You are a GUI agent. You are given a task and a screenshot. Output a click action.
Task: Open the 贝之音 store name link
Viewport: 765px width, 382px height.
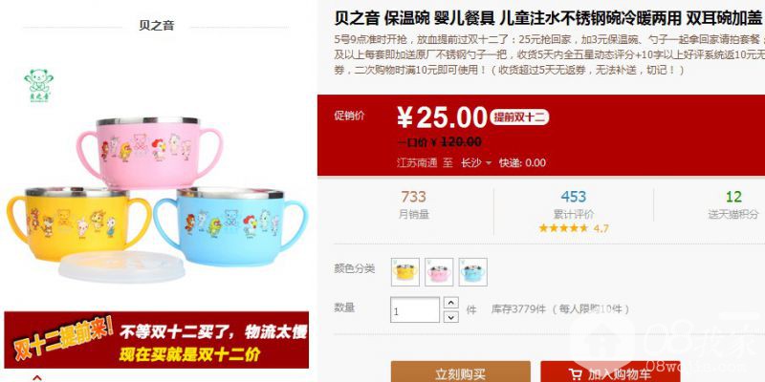[x=156, y=26]
